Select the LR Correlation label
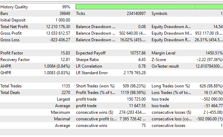Viewport: 223px width, 137px height. [89, 66]
